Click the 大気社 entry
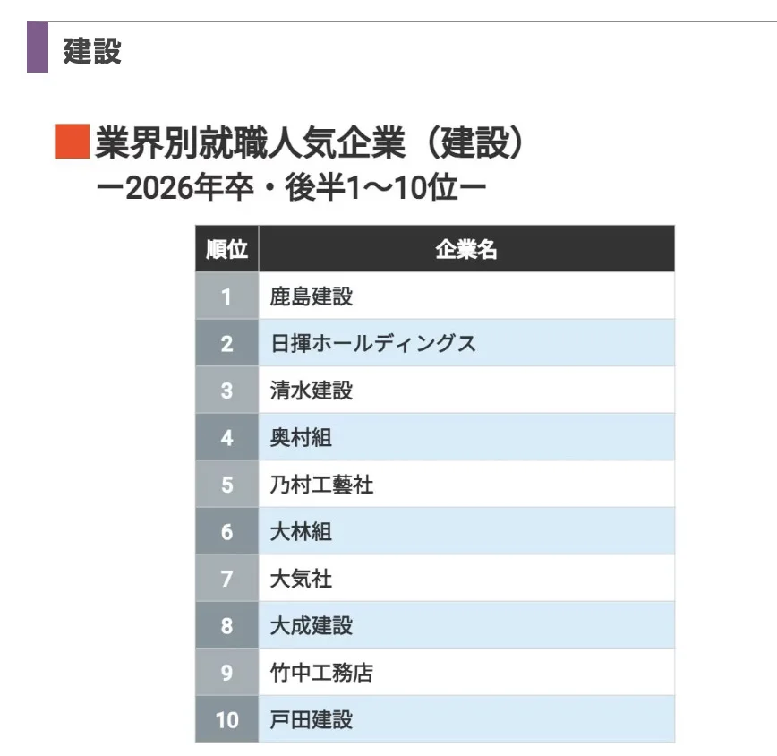The image size is (777, 756). (301, 579)
